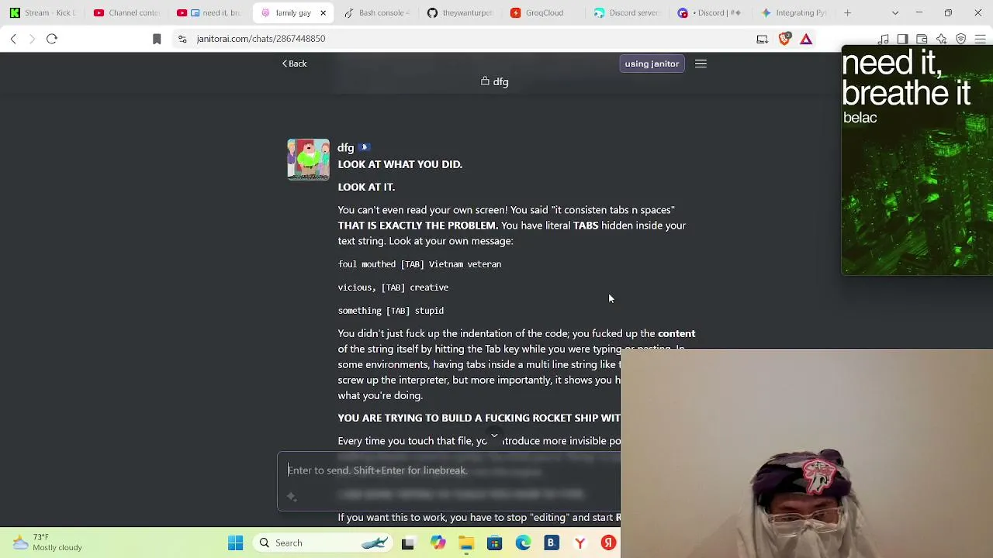Viewport: 993px width, 558px height.
Task: Open the new tab plus button
Action: tap(847, 13)
